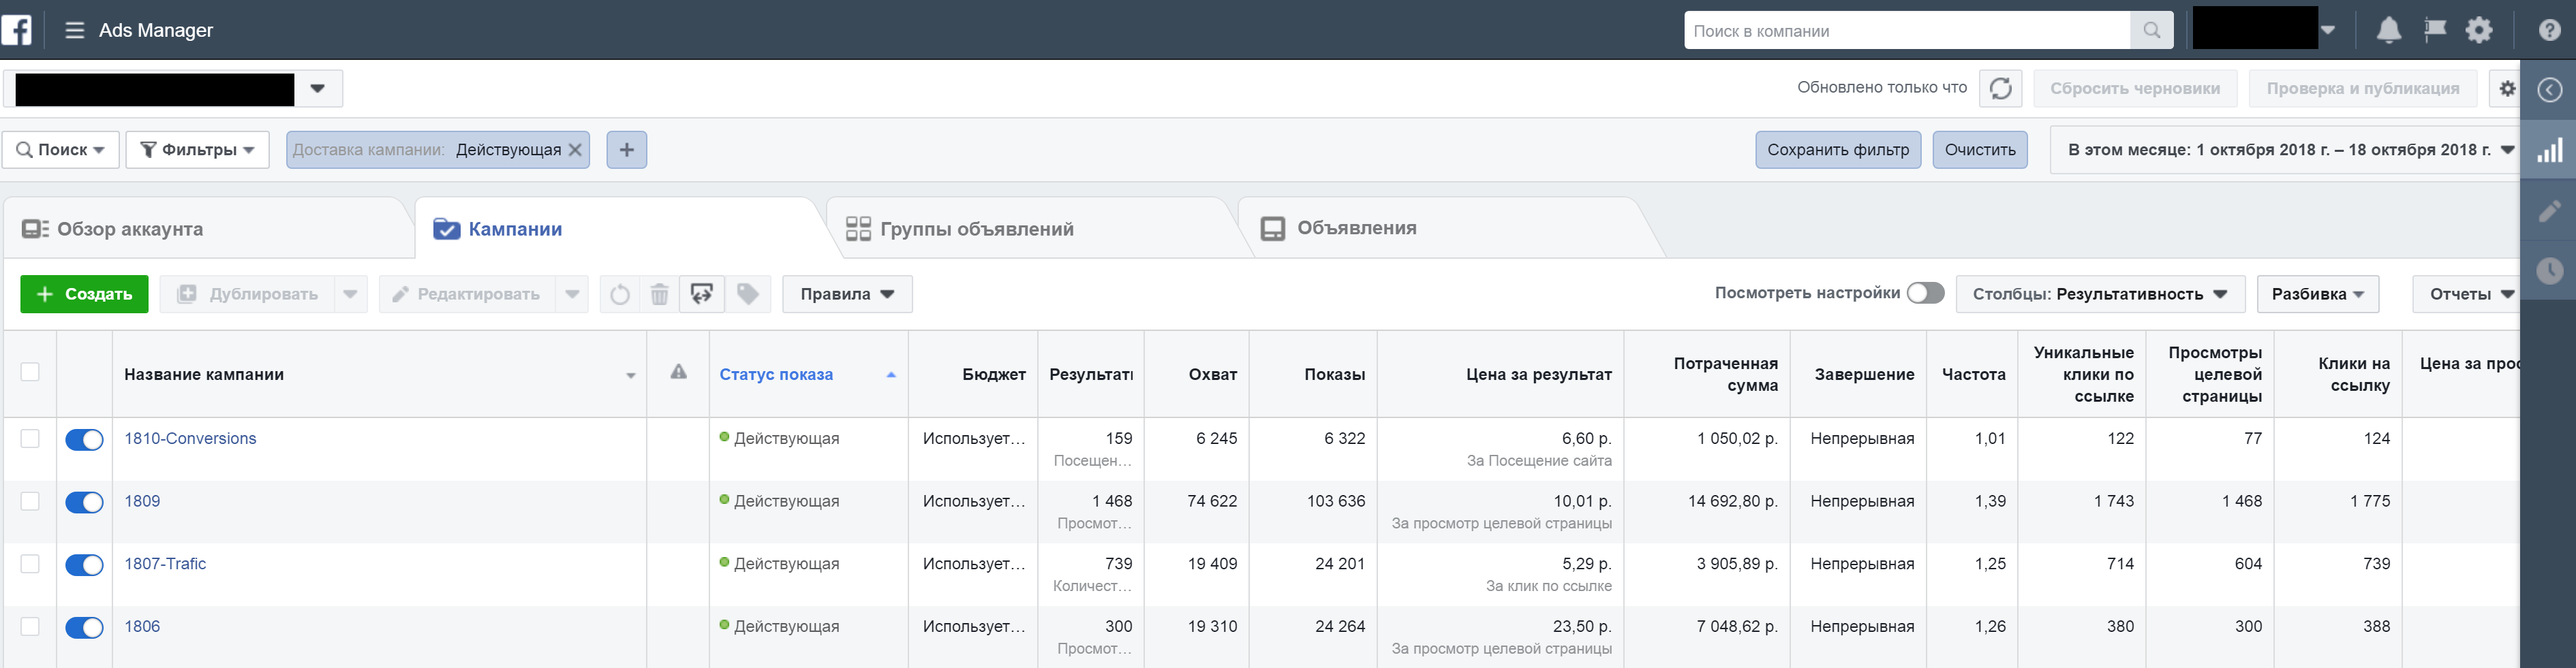Open the pages flag icon
This screenshot has height=668, width=2576.
(x=2435, y=30)
